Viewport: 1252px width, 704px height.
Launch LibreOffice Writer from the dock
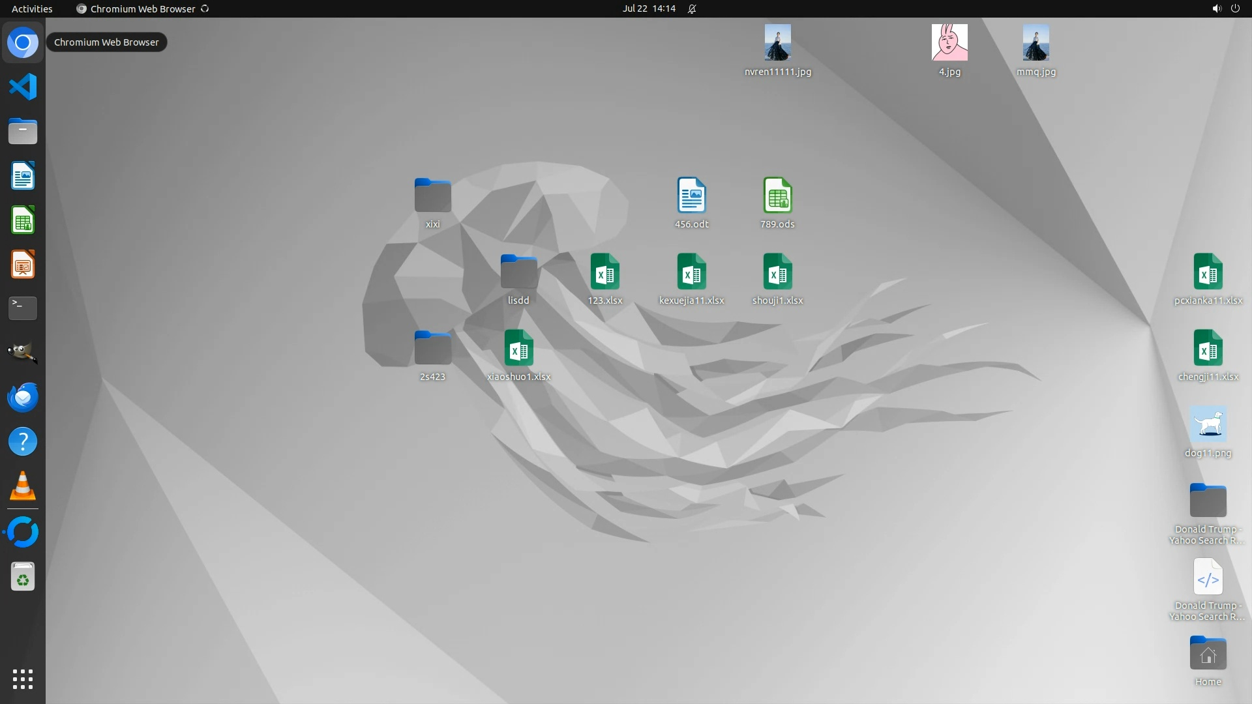tap(23, 176)
